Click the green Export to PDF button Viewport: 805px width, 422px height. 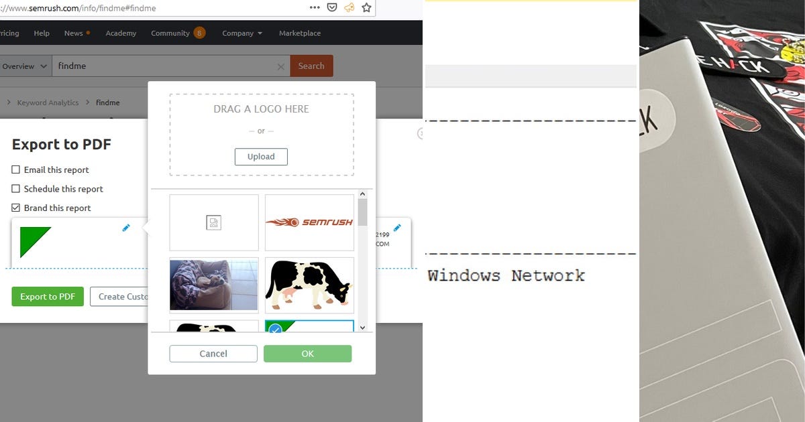(x=48, y=297)
